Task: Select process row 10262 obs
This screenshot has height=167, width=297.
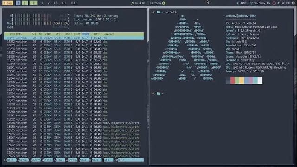Action: coord(74,119)
